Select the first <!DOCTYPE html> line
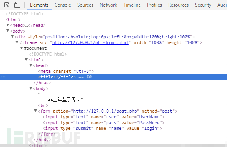 point(25,14)
